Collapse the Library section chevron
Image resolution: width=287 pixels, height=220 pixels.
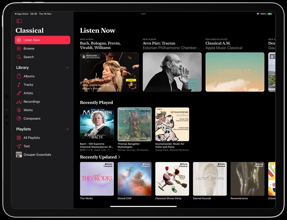67,68
